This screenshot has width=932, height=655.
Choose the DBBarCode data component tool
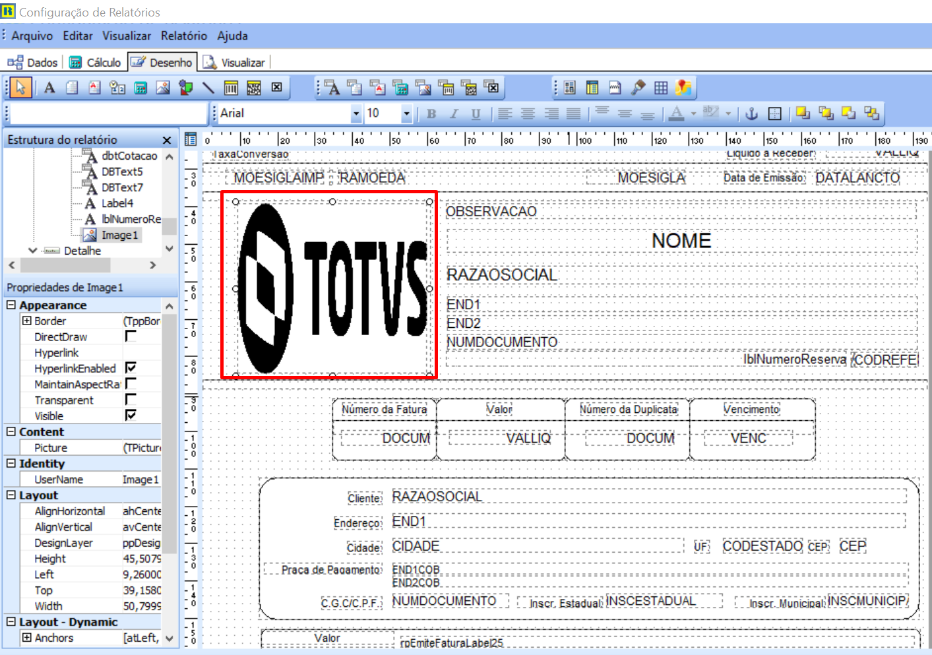[447, 87]
